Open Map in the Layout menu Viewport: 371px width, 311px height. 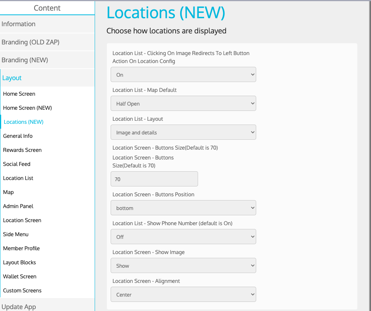[x=8, y=192]
